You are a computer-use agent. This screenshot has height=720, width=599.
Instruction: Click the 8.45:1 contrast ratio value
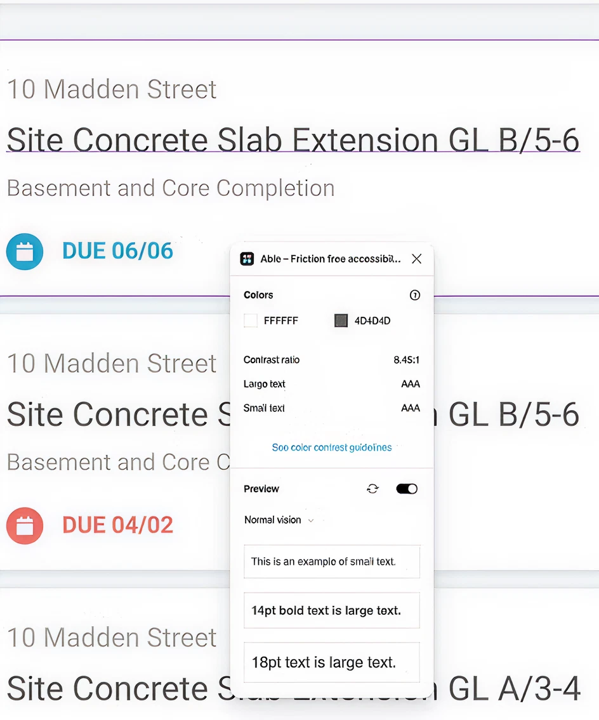point(406,360)
